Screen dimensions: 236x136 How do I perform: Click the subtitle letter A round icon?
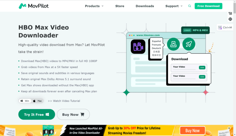coord(173,44)
